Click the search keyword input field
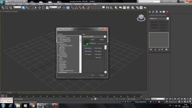 click(x=149, y=1)
